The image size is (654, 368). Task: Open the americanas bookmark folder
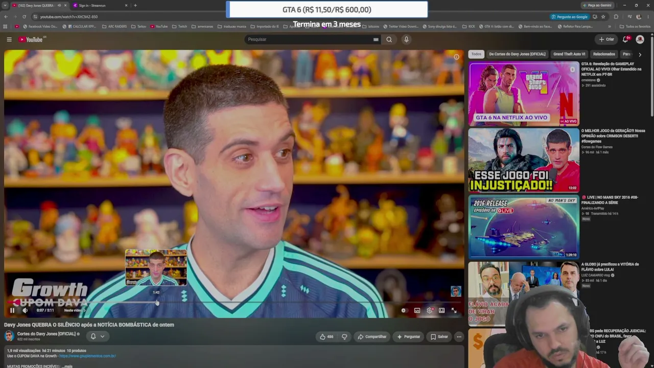(202, 27)
